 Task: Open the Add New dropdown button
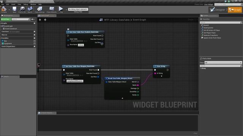click(x=6, y=19)
